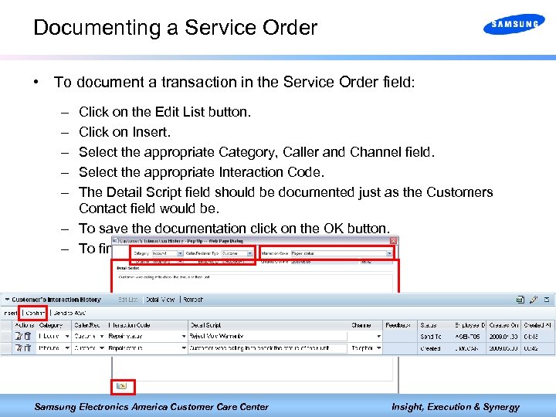Open the Channel dropdown in the Reject Void Warranty row

click(378, 336)
